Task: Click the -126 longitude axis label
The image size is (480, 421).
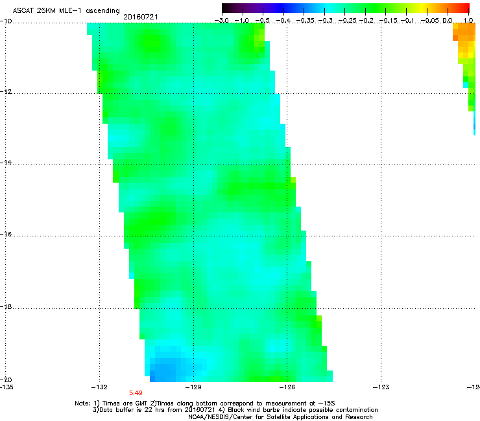Action: (287, 387)
